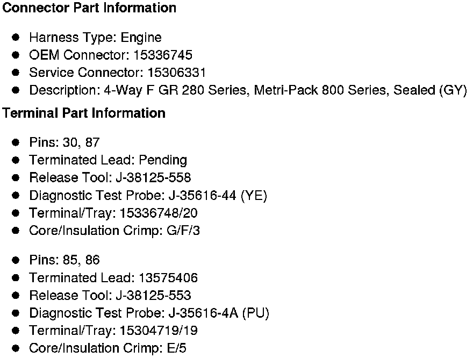Select Terminated Lead number 13575406
473x358 pixels.
[168, 278]
